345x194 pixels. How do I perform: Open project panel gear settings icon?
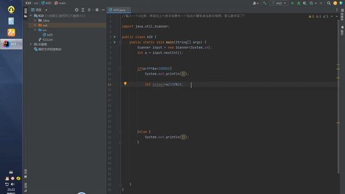97,10
